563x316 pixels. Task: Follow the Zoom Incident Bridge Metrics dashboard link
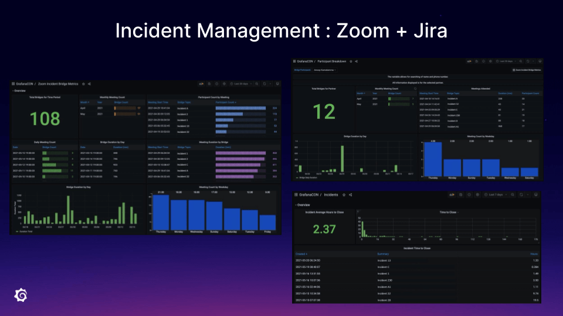[x=527, y=70]
